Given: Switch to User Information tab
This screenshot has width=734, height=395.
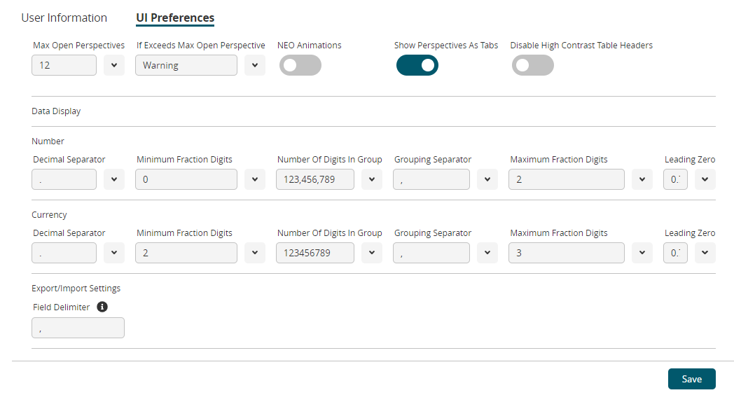Looking at the screenshot, I should (64, 18).
